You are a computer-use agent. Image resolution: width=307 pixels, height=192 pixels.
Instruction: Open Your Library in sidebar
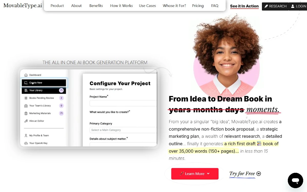click(x=44, y=90)
